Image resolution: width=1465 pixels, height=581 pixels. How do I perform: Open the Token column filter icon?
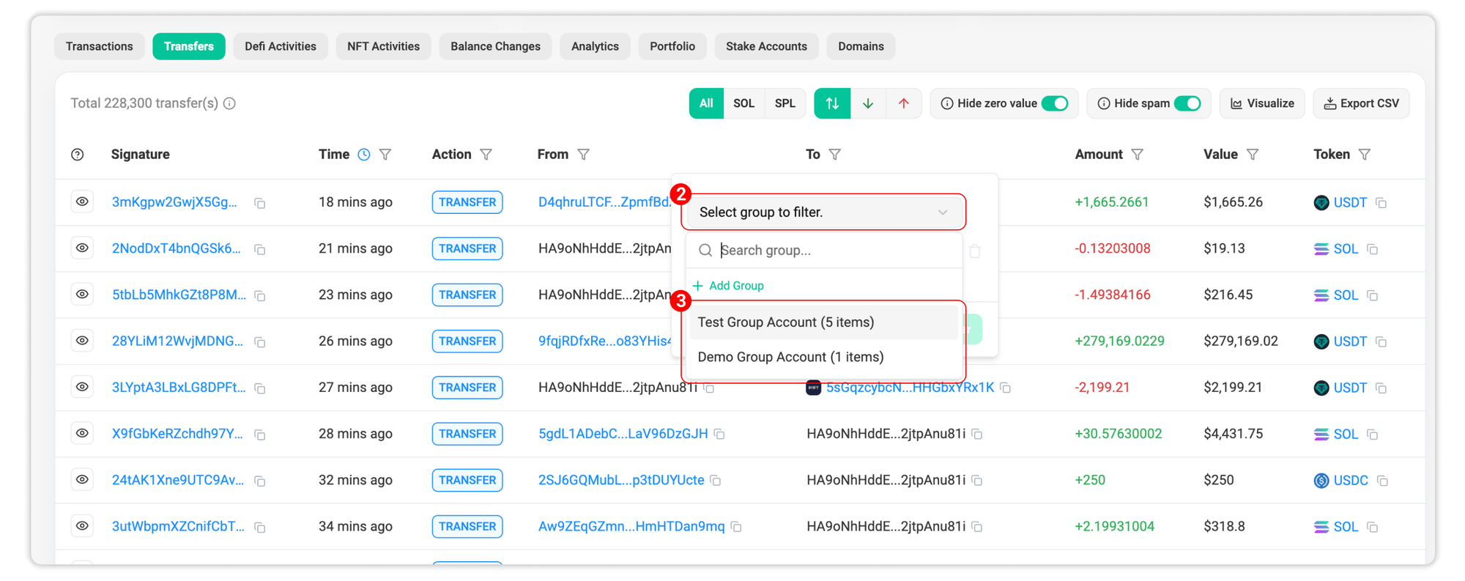click(1364, 155)
